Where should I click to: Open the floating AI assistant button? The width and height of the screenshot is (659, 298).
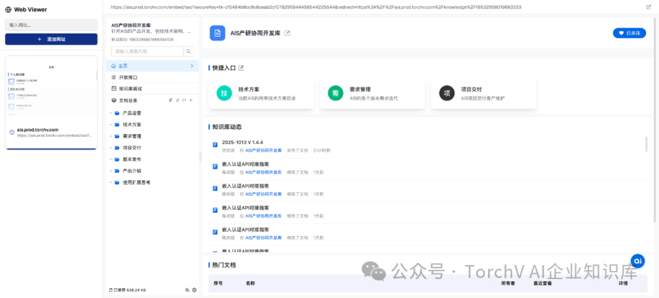click(x=638, y=261)
